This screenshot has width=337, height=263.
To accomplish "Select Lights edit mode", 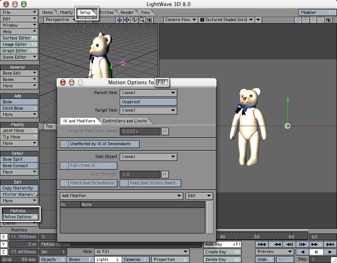I will pyautogui.click(x=108, y=259).
